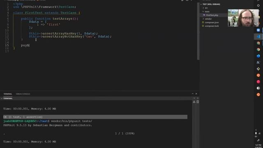Click the editor vertical scrollbar
Image resolution: width=263 pixels, height=148 pixels.
coord(198,31)
